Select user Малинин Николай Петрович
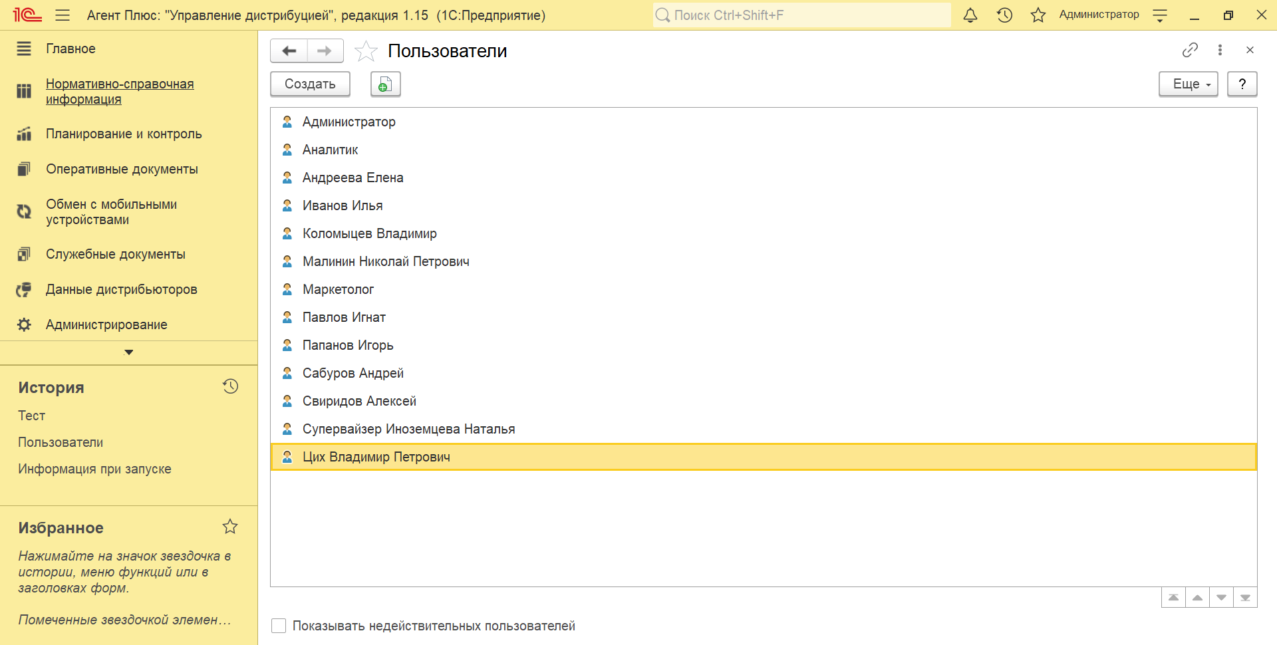This screenshot has height=645, width=1277. [386, 261]
